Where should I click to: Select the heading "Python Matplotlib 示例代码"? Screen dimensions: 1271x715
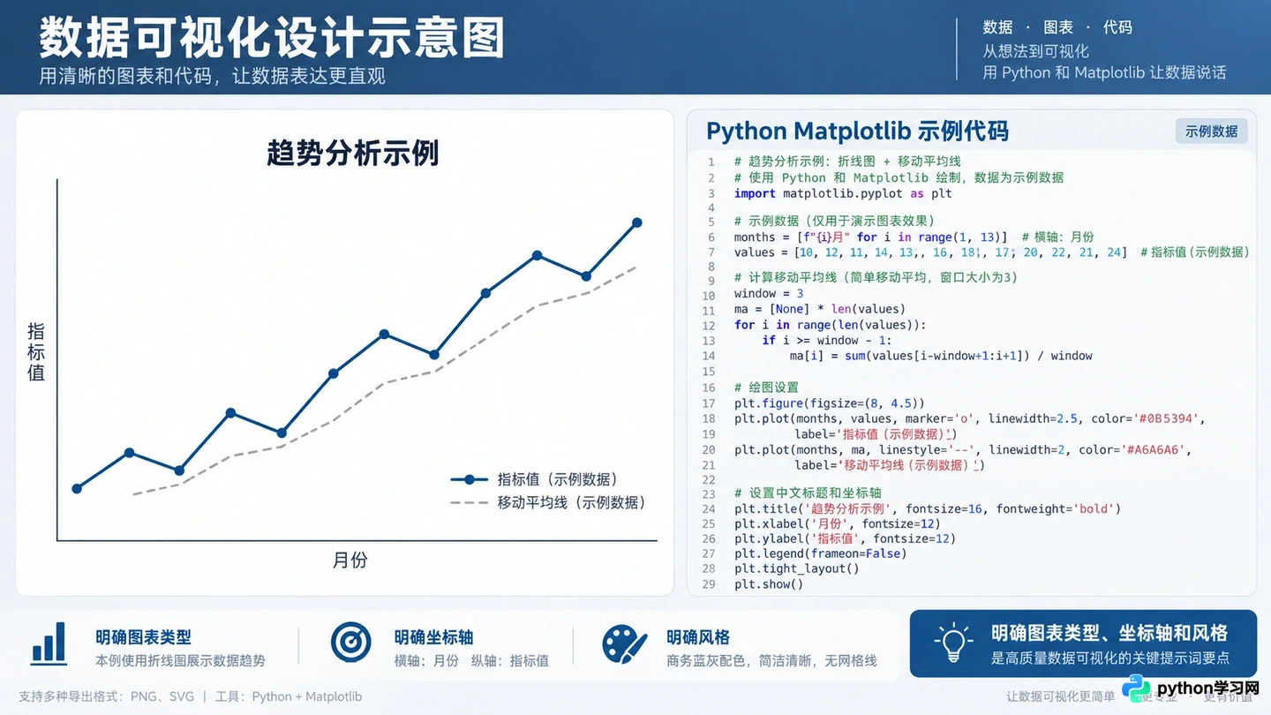(857, 131)
